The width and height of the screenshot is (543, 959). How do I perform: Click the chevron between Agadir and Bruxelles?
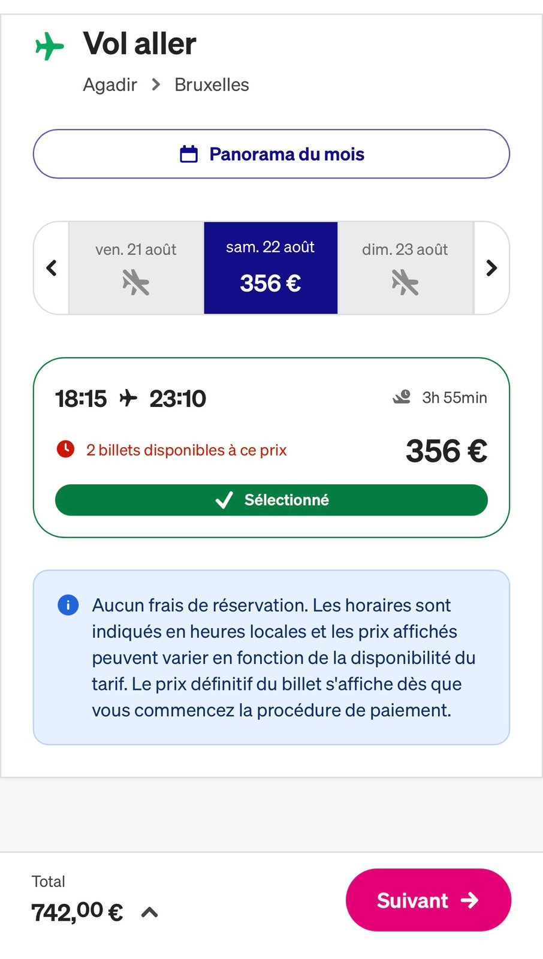pyautogui.click(x=156, y=85)
